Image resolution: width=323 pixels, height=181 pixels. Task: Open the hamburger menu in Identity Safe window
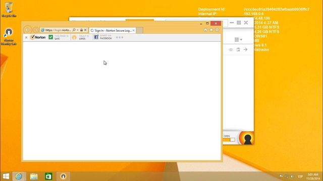point(238,39)
